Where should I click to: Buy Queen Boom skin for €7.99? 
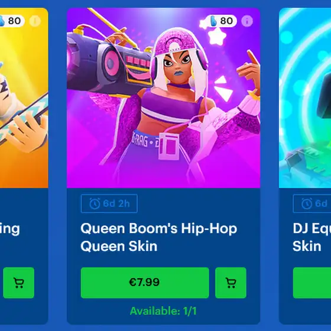(x=145, y=283)
